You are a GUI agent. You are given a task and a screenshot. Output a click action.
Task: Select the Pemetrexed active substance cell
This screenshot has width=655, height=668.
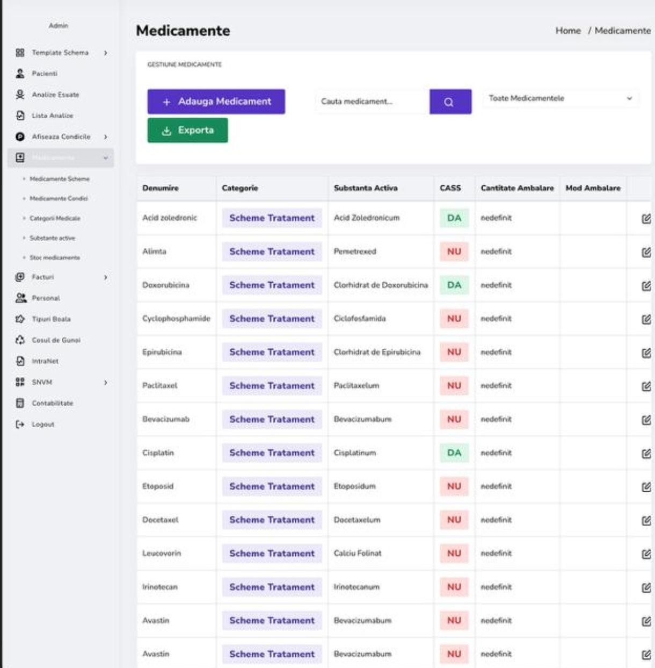[355, 252]
